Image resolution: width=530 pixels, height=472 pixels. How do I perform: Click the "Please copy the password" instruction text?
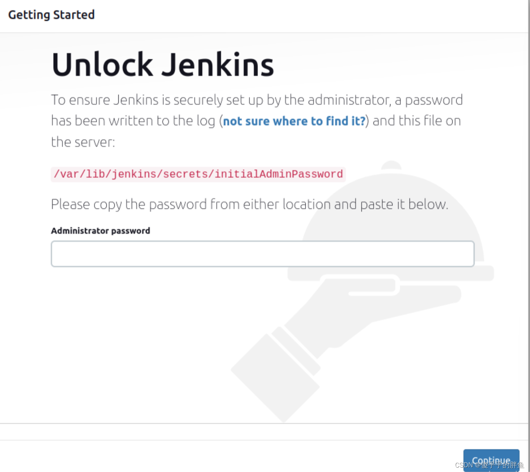coord(249,205)
